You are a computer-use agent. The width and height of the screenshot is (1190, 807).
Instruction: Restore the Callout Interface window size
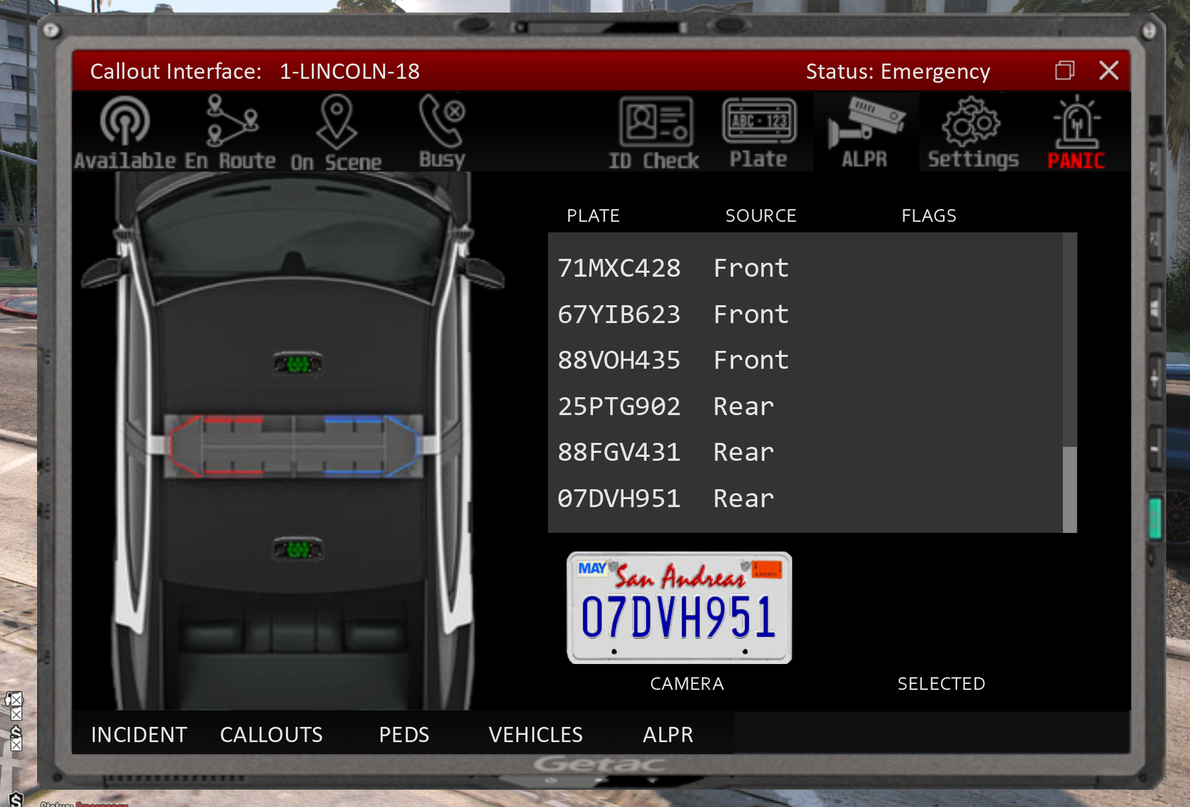pyautogui.click(x=1064, y=70)
